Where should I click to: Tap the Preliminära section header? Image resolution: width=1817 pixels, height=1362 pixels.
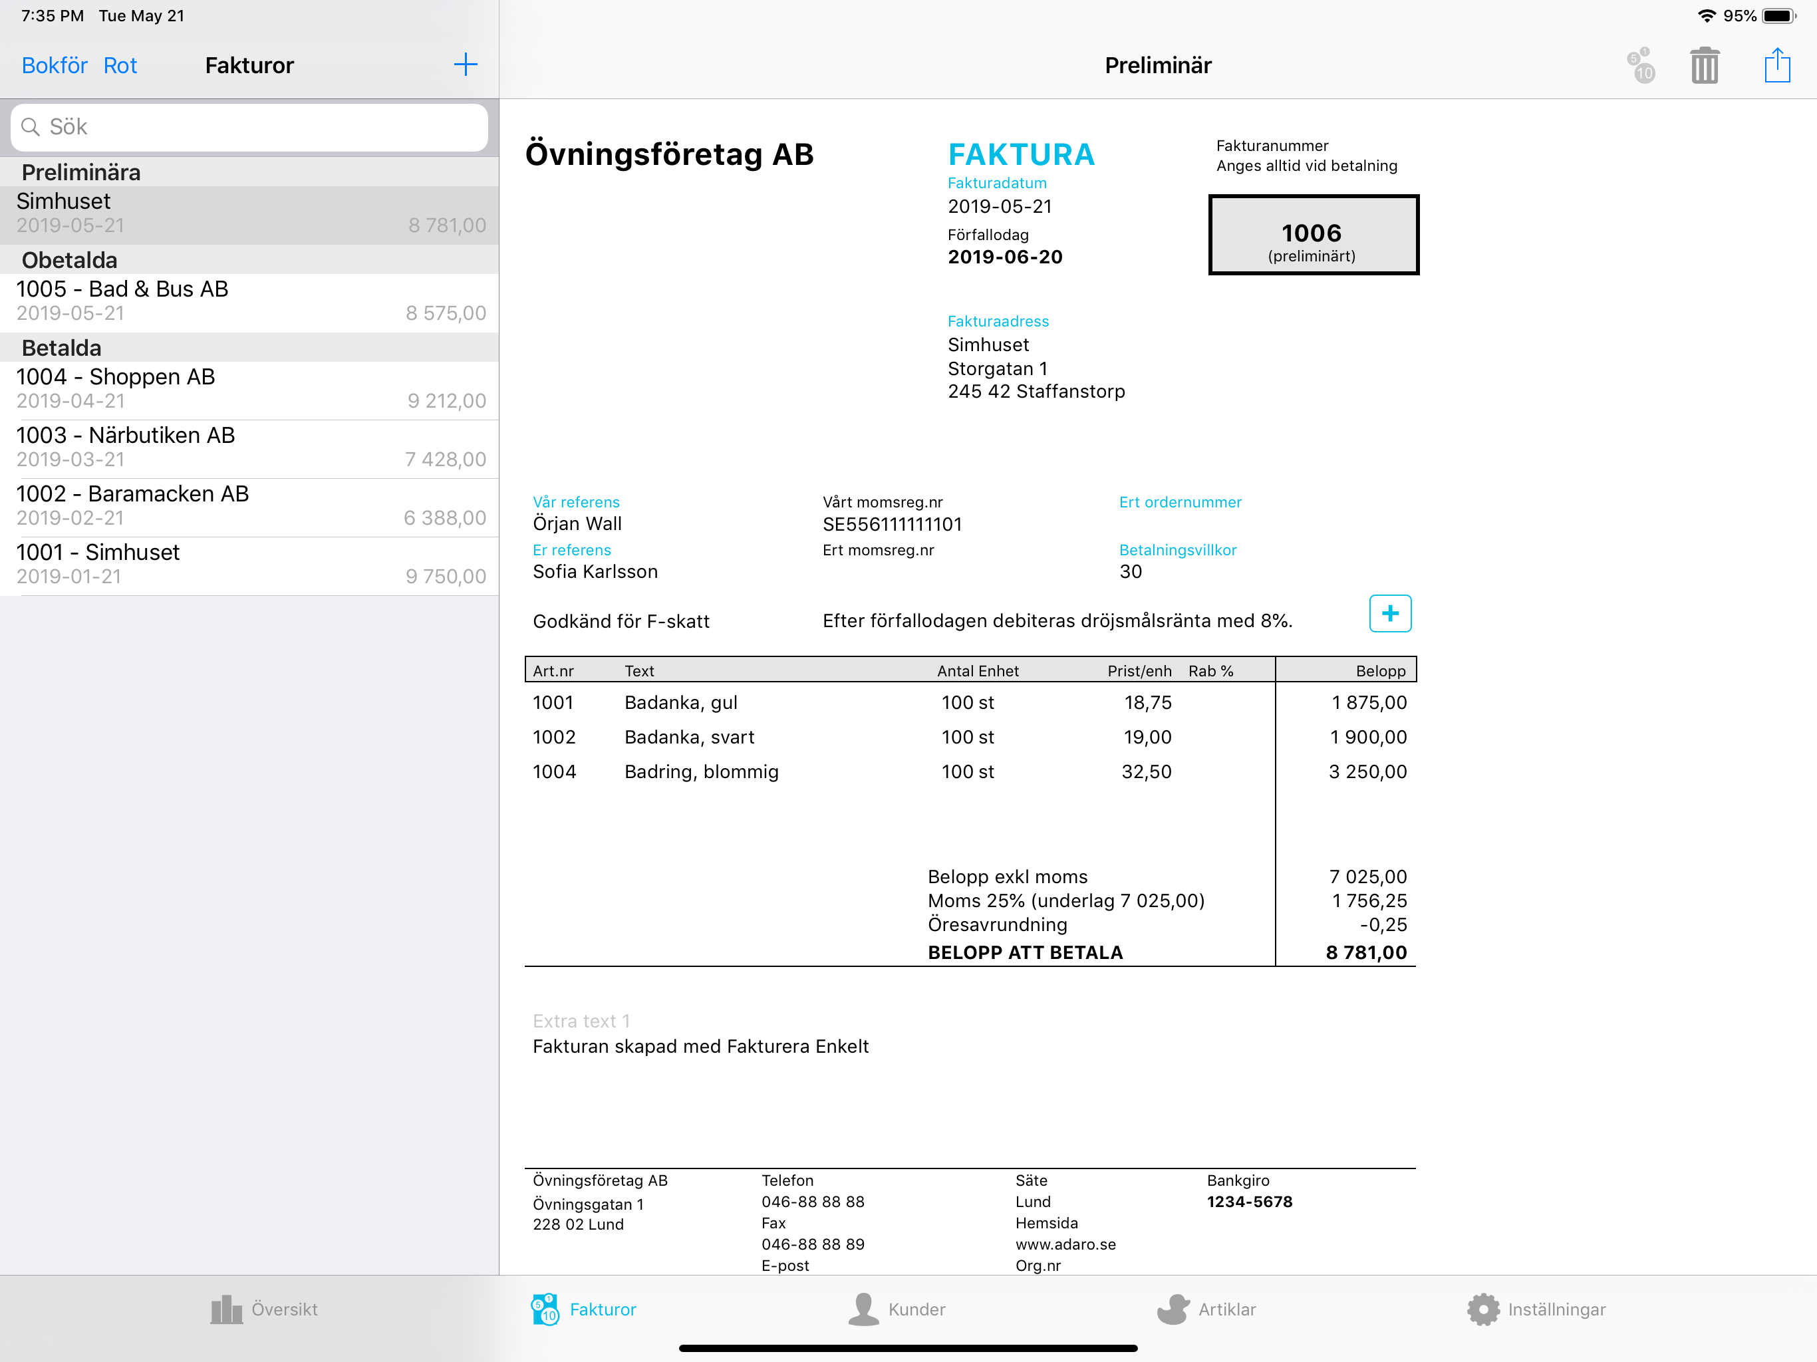tap(249, 172)
